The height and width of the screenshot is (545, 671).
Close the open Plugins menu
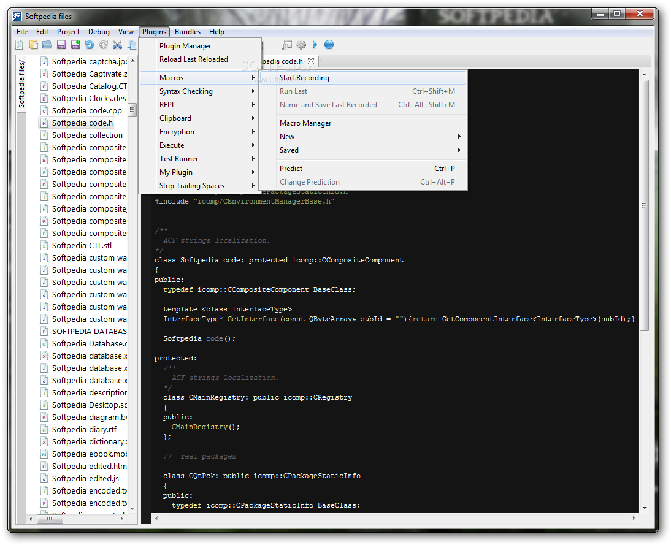coord(154,32)
